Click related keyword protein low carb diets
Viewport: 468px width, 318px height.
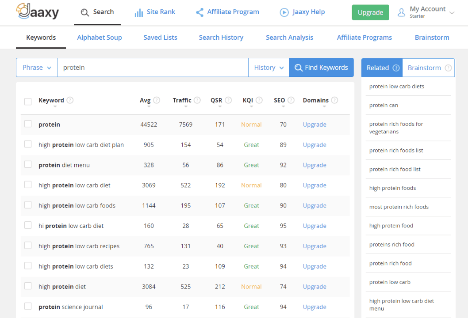[397, 87]
